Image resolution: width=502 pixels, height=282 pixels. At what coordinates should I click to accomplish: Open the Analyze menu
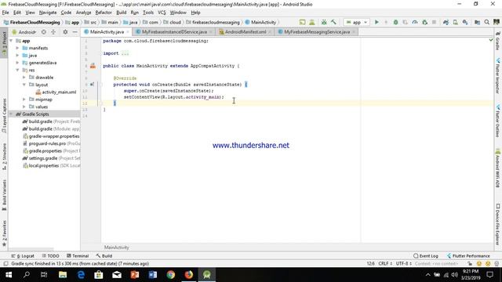pyautogui.click(x=84, y=13)
